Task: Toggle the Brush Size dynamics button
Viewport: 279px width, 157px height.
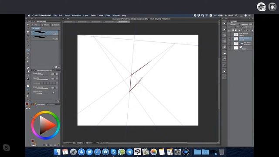Action: (57, 74)
